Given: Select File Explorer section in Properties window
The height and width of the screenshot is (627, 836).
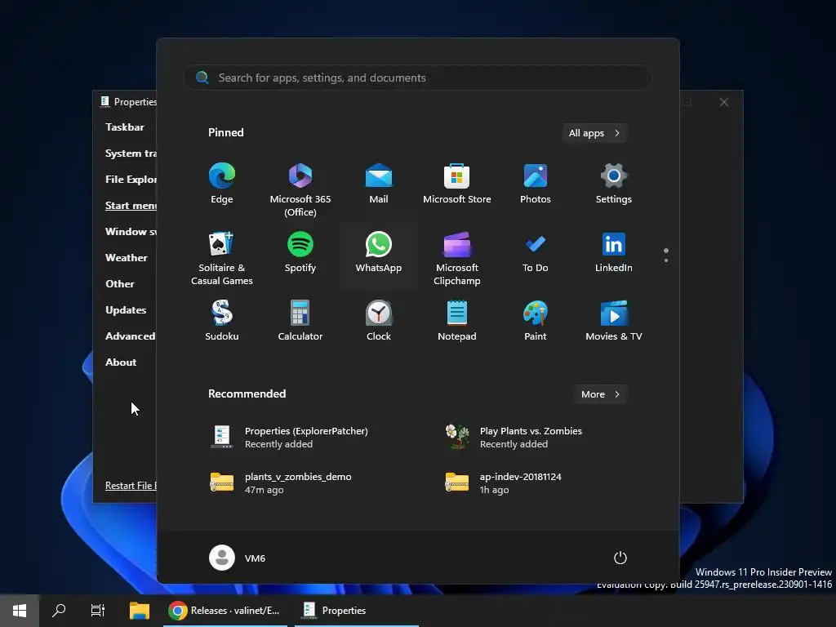Looking at the screenshot, I should pyautogui.click(x=131, y=179).
